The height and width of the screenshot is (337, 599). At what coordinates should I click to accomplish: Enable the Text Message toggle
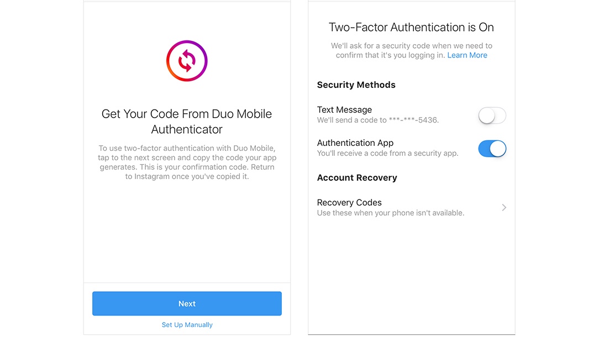coord(492,115)
